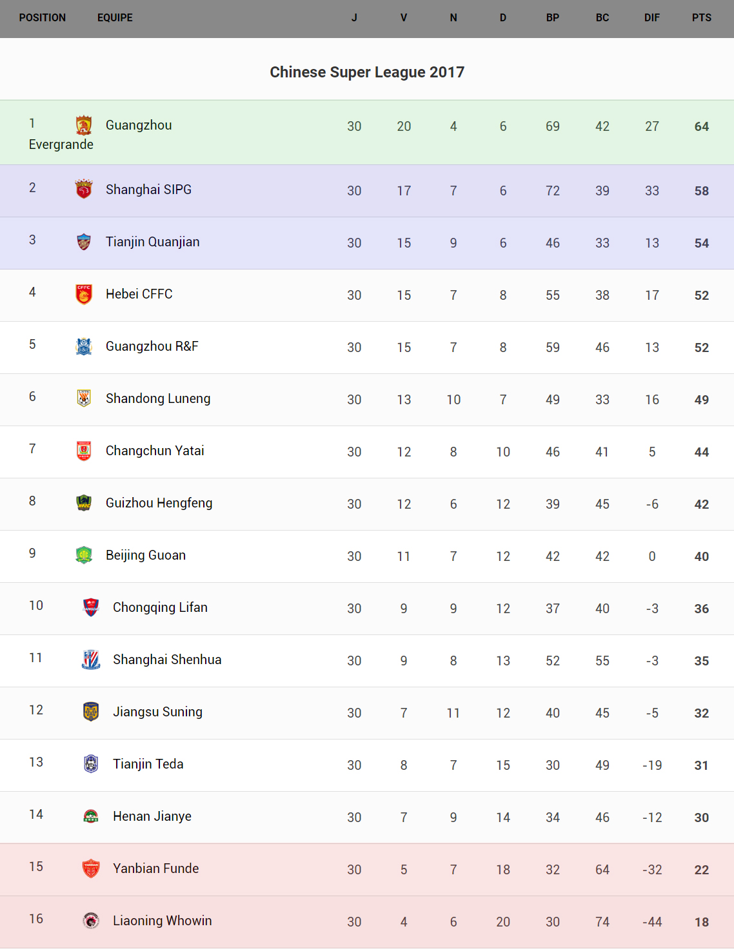
Task: Click the EQUIPE column header
Action: (x=115, y=18)
